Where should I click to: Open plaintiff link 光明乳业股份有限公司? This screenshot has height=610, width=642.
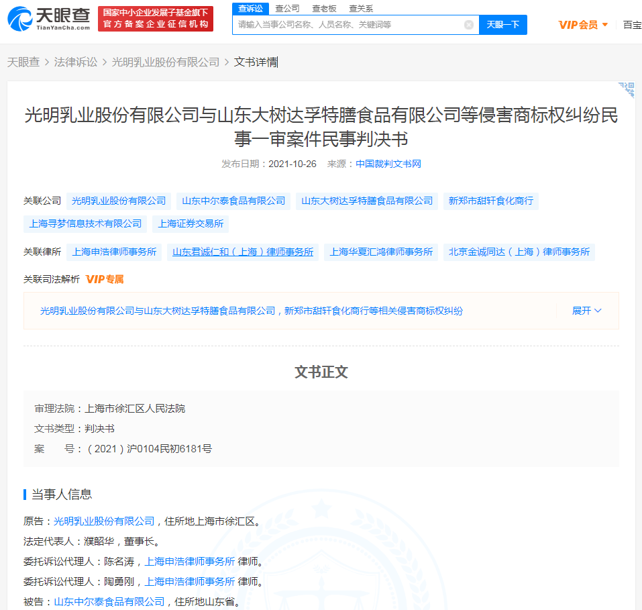104,521
